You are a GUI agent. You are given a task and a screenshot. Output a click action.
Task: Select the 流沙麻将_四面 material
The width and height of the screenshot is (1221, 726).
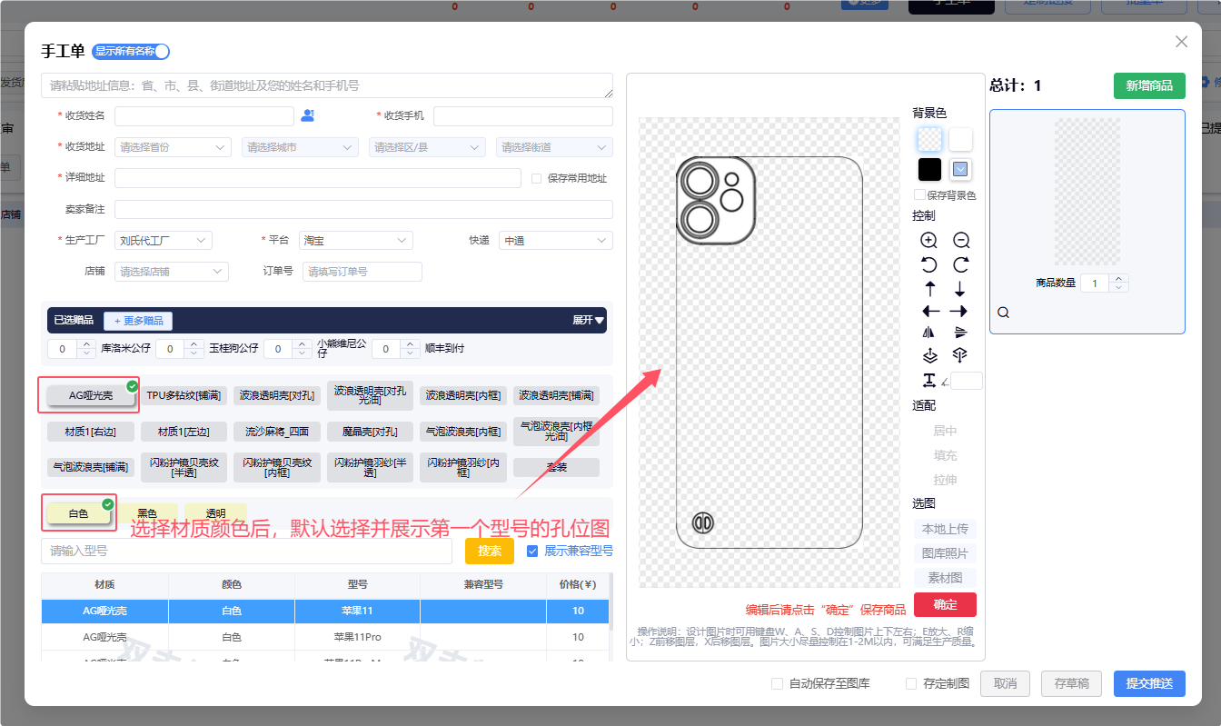pyautogui.click(x=277, y=432)
